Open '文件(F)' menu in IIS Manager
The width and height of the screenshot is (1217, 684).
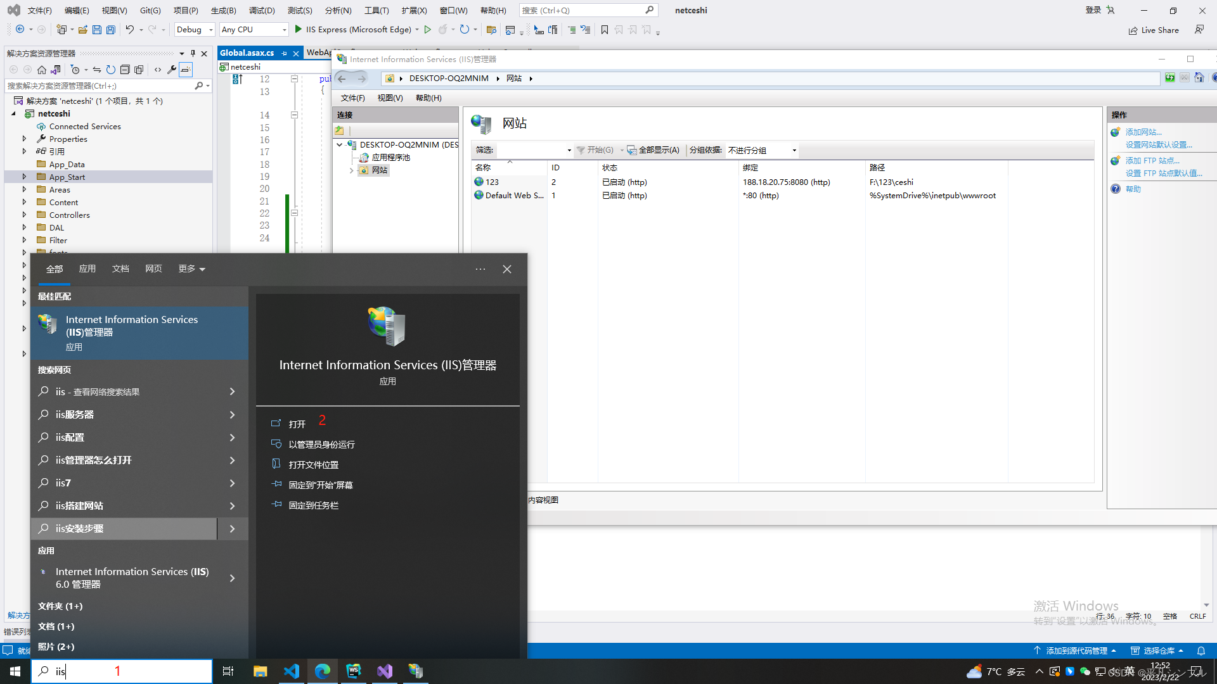pyautogui.click(x=352, y=98)
